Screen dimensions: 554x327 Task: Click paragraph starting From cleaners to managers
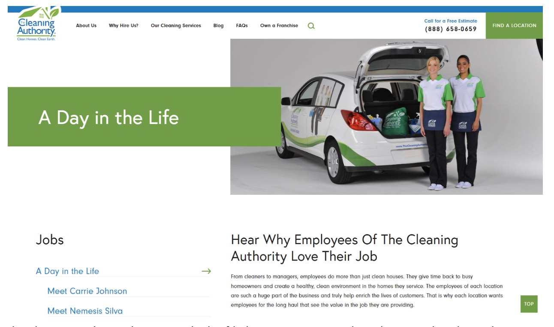coord(367,291)
